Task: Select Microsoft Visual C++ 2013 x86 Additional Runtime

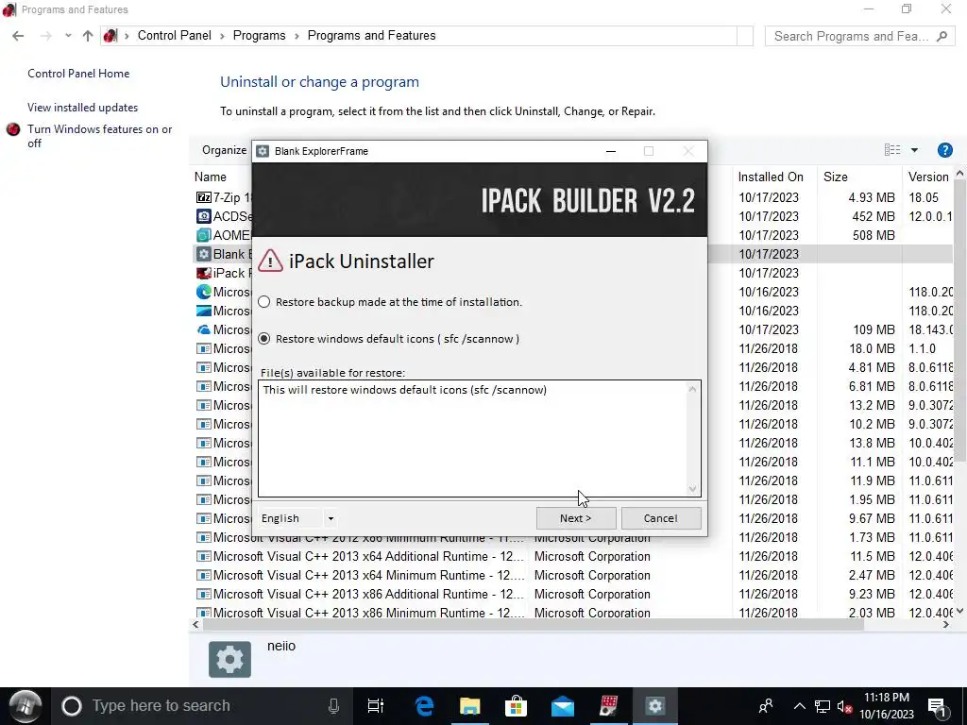Action: click(368, 595)
